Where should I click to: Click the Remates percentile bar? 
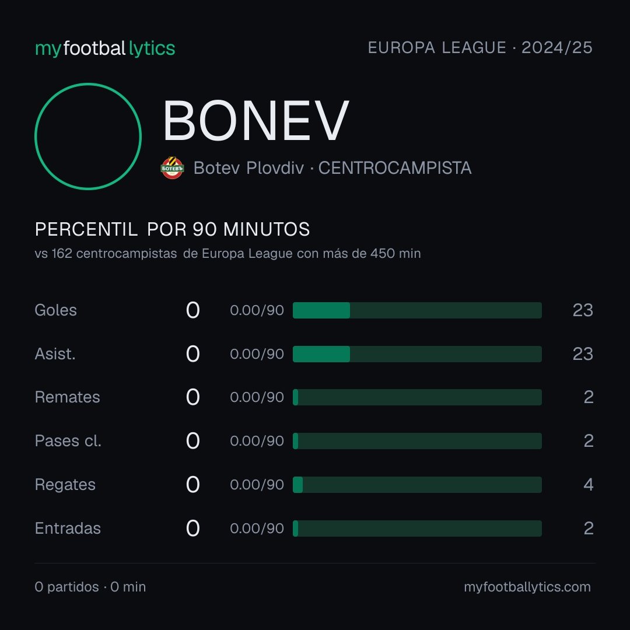coord(417,397)
